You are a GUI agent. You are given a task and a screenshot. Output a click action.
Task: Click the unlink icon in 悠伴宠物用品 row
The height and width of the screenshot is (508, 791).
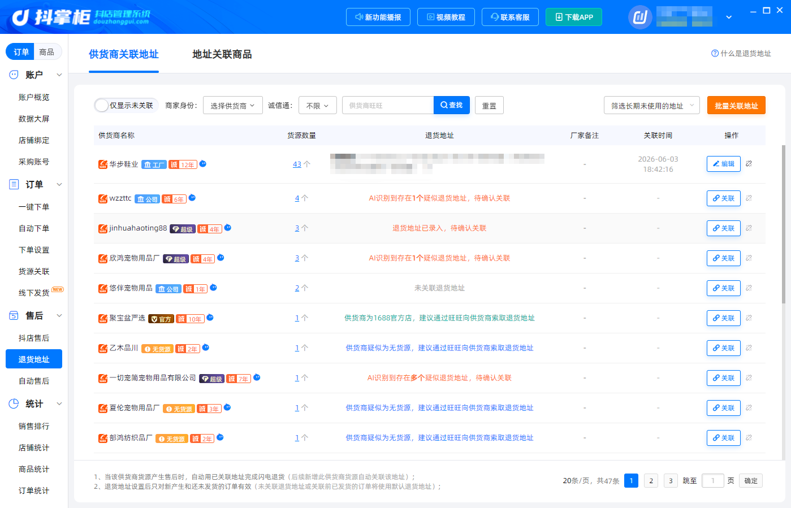click(749, 288)
